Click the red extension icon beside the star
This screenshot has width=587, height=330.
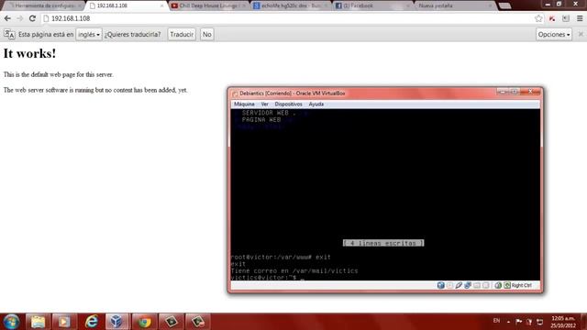[x=552, y=18]
